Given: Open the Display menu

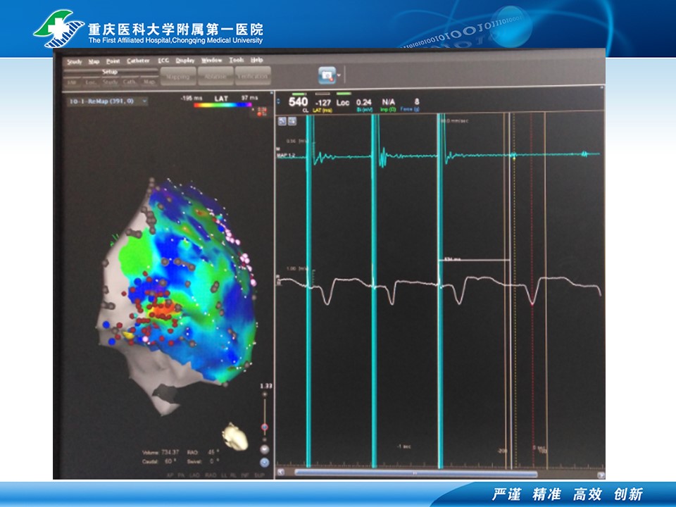Looking at the screenshot, I should pyautogui.click(x=185, y=61).
